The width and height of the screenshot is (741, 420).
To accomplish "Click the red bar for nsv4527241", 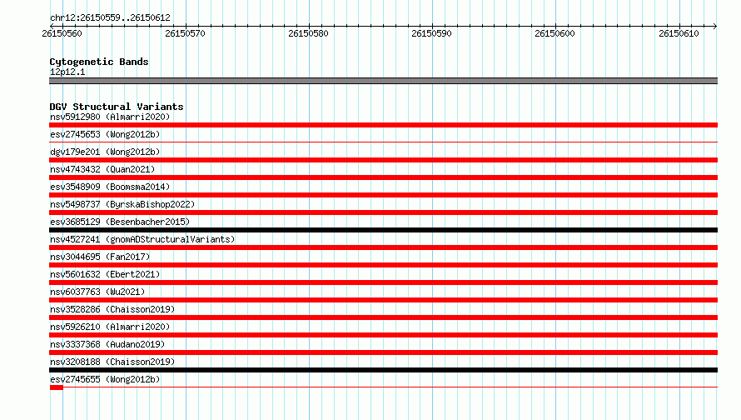I will coord(383,247).
